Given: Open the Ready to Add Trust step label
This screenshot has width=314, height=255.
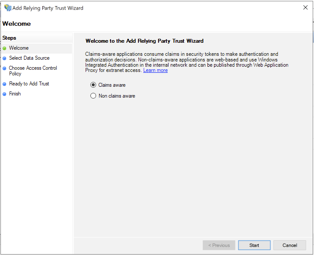Looking at the screenshot, I should tap(29, 84).
